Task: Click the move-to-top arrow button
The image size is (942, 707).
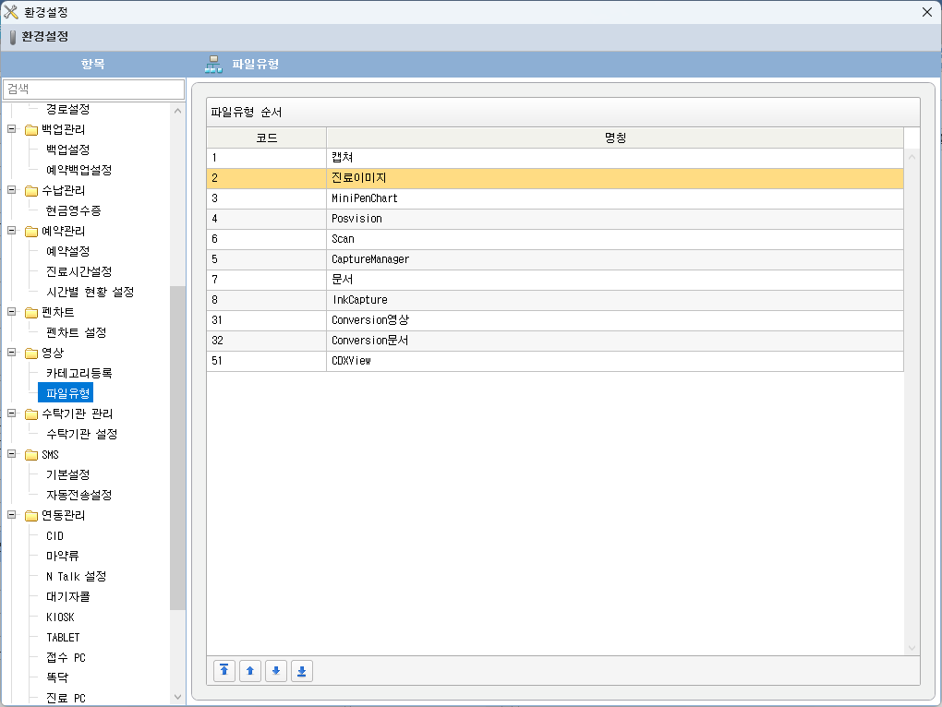Action: tap(224, 671)
